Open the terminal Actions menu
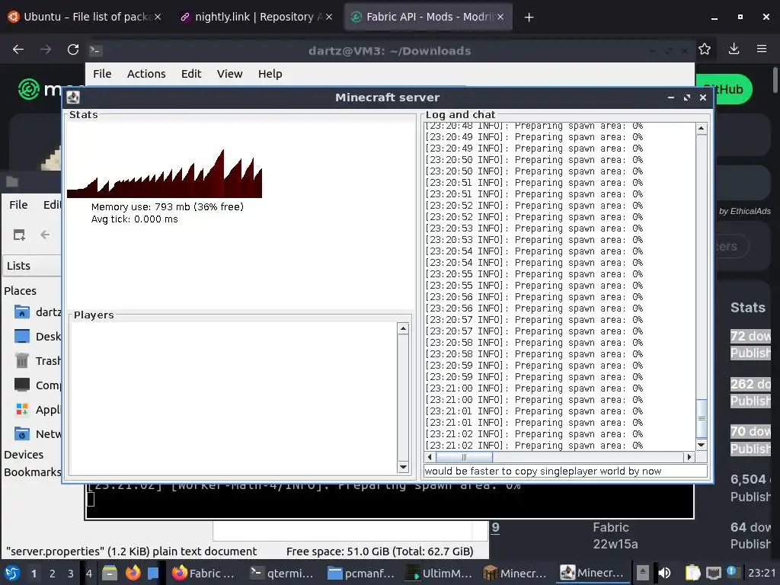Screen dimensions: 780x585 coord(146,74)
